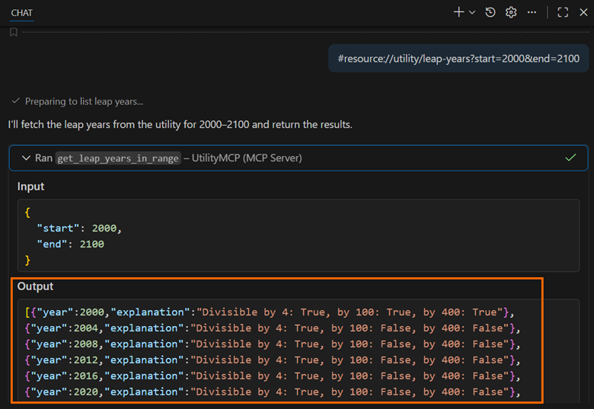The height and width of the screenshot is (409, 594).
Task: Click the Output row for year 2004
Action: coord(273,328)
